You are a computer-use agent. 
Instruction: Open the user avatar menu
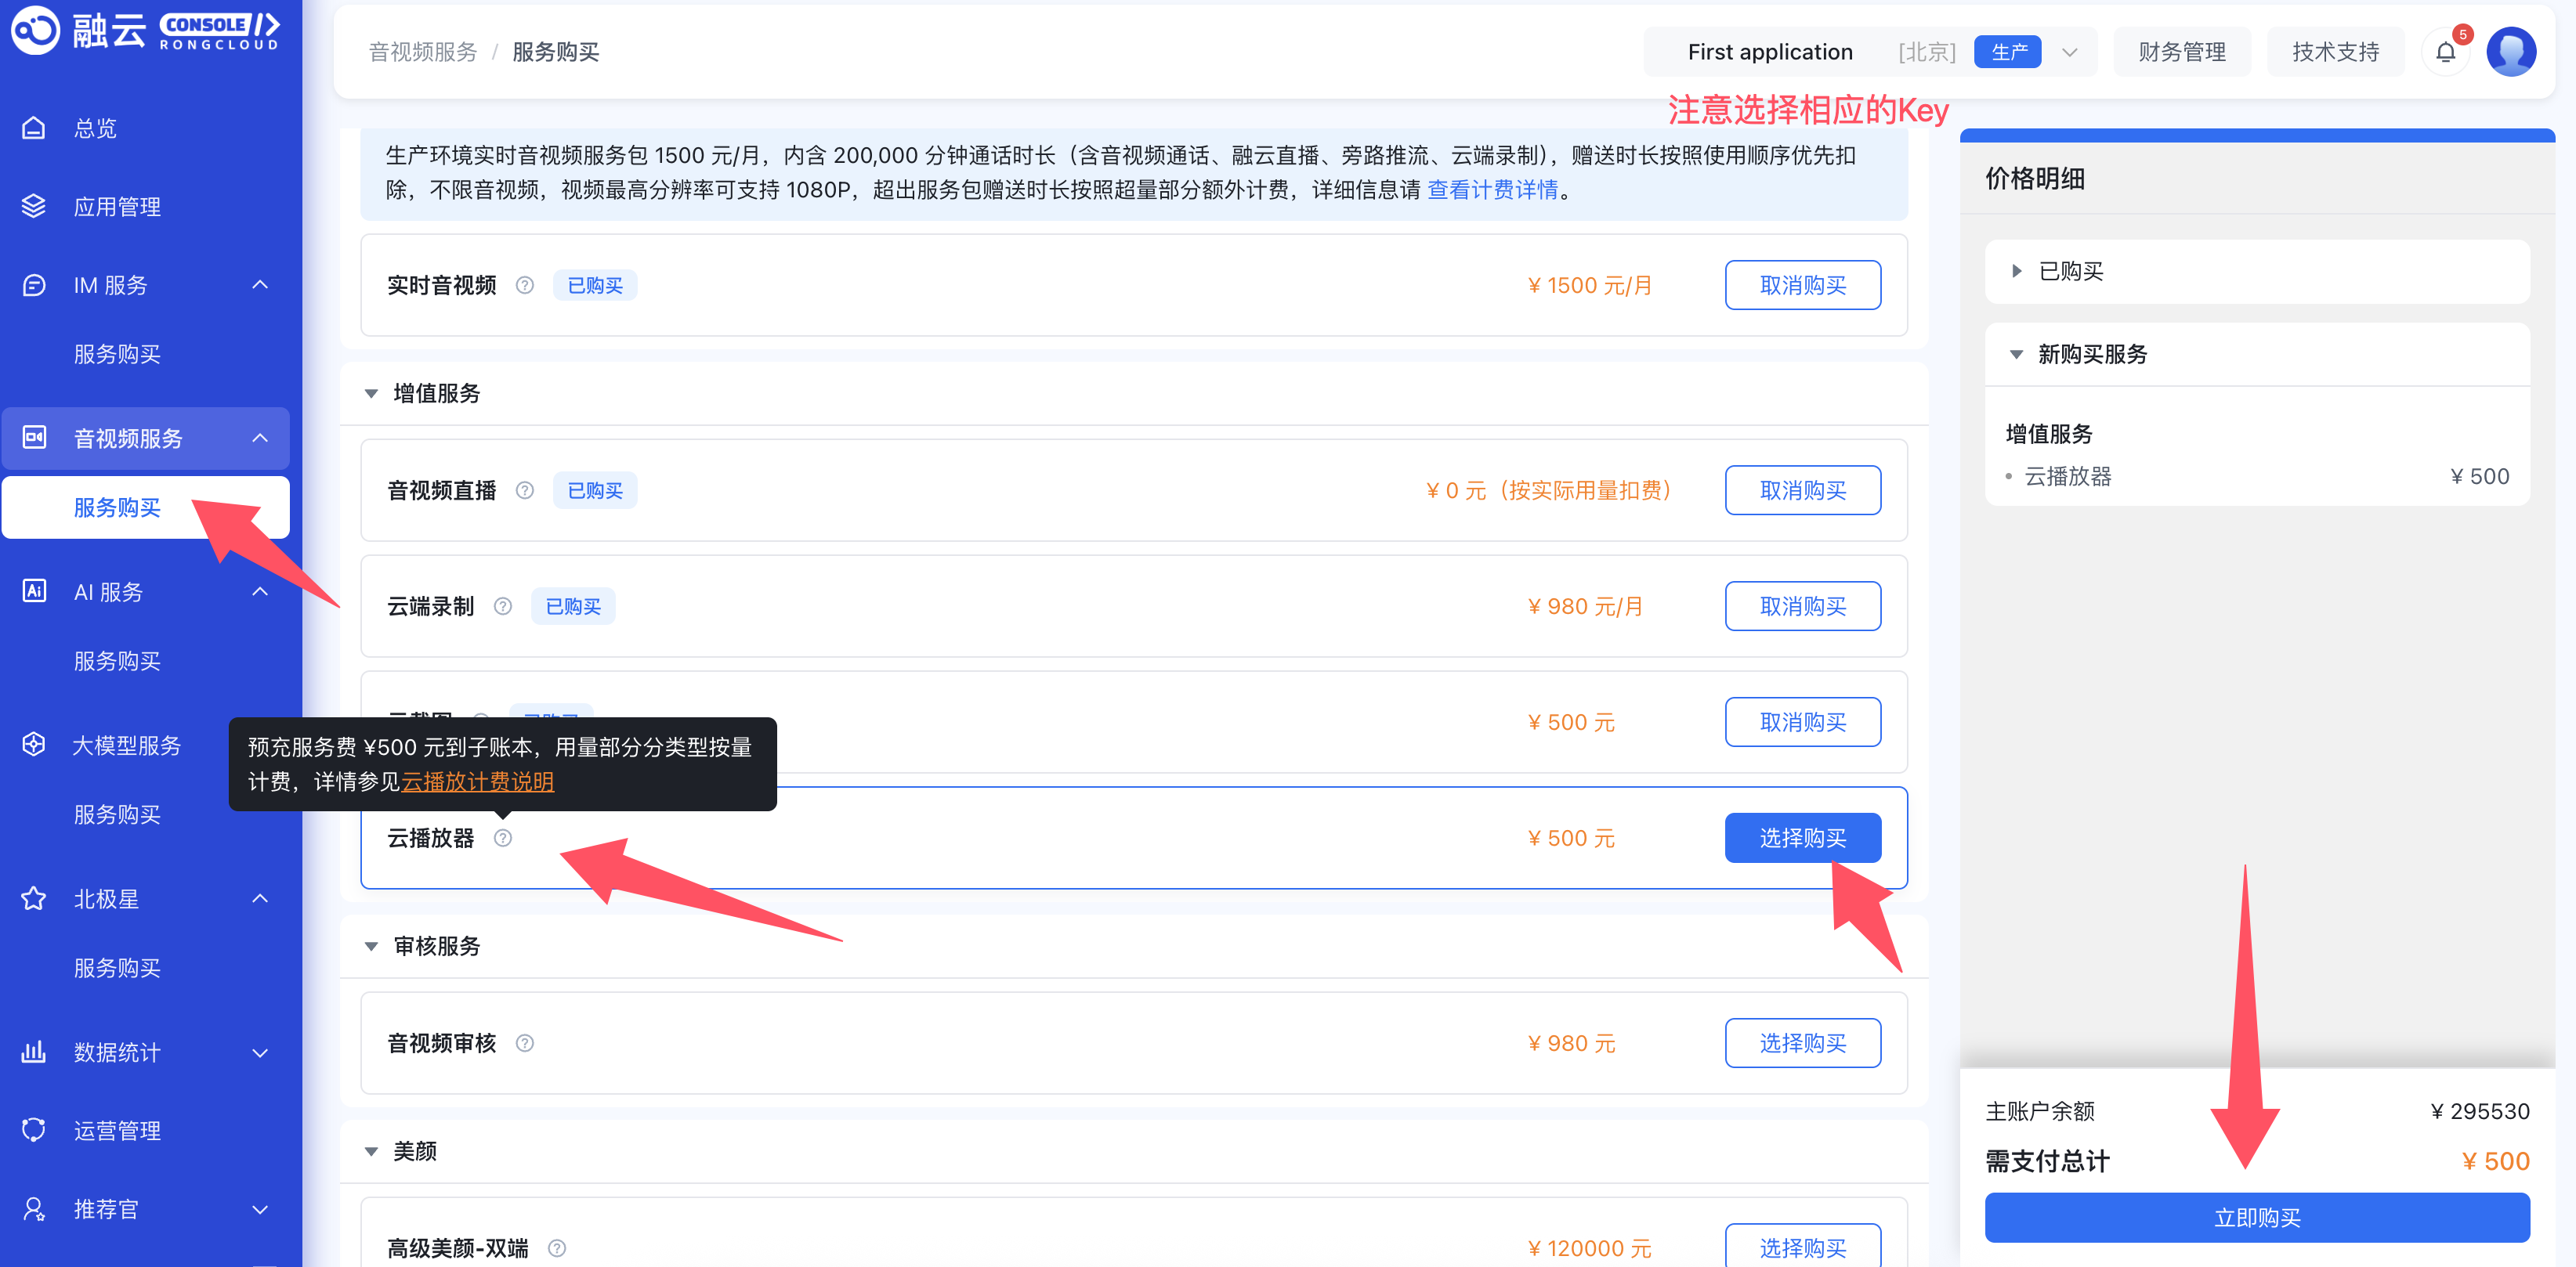coord(2511,52)
